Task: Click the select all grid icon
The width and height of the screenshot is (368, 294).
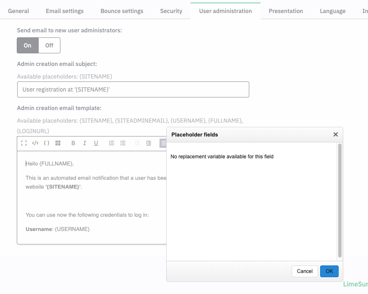Action: (x=58, y=143)
